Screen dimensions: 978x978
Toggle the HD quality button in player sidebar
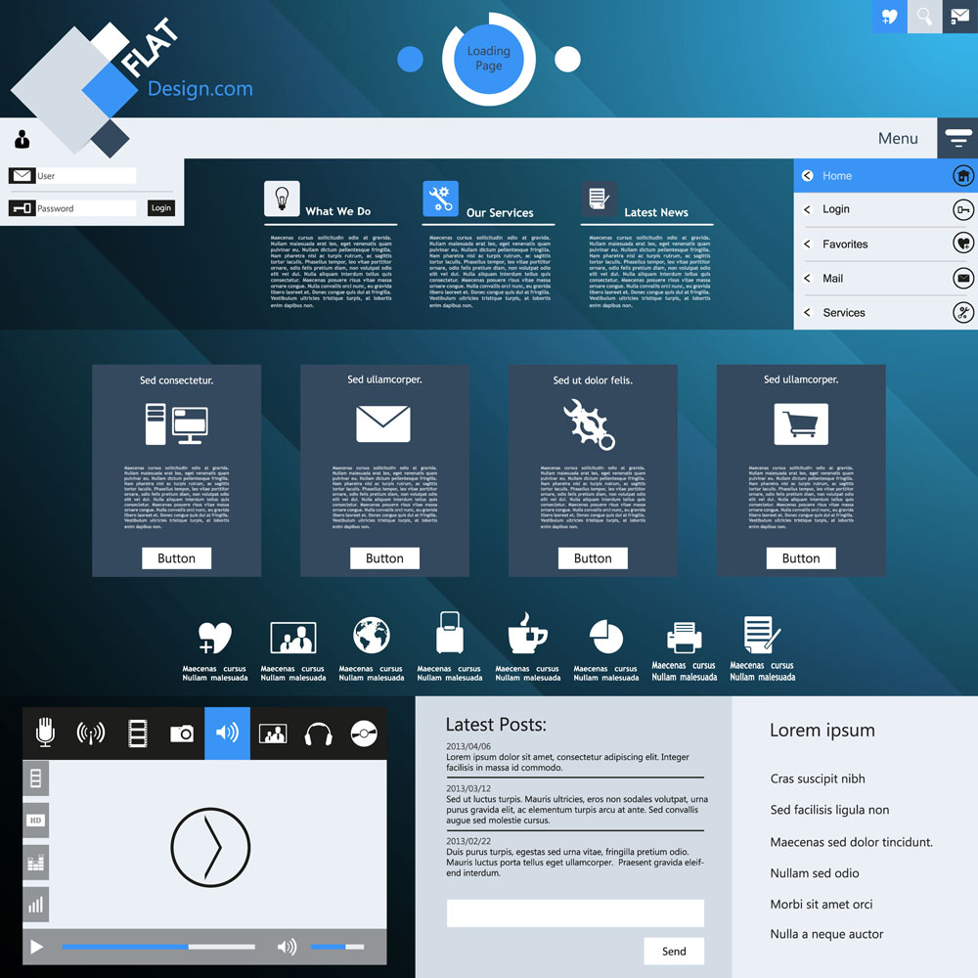coord(36,821)
